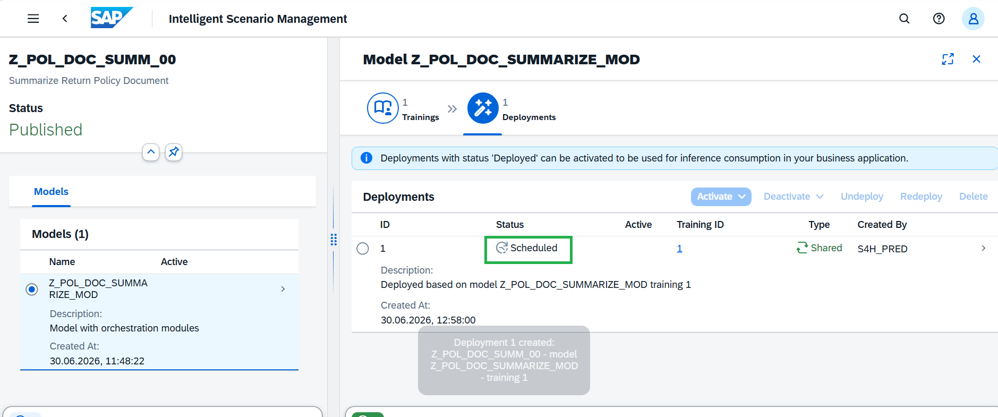Click the Z_POL_DOC_SUMM_00 scenario heading
This screenshot has height=417, width=998.
[92, 59]
